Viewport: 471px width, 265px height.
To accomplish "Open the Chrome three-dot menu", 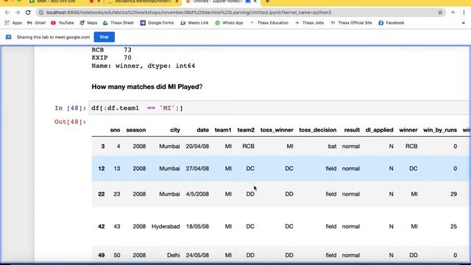I will (464, 13).
